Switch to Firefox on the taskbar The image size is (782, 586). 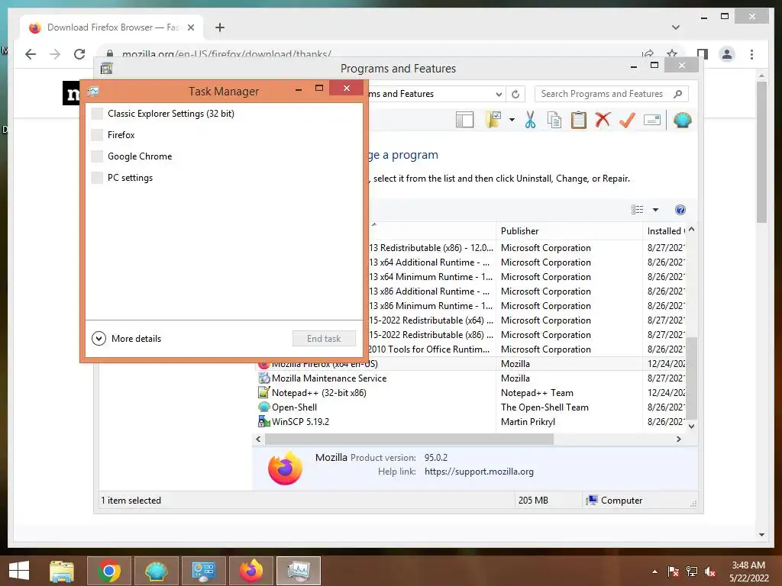coord(250,571)
